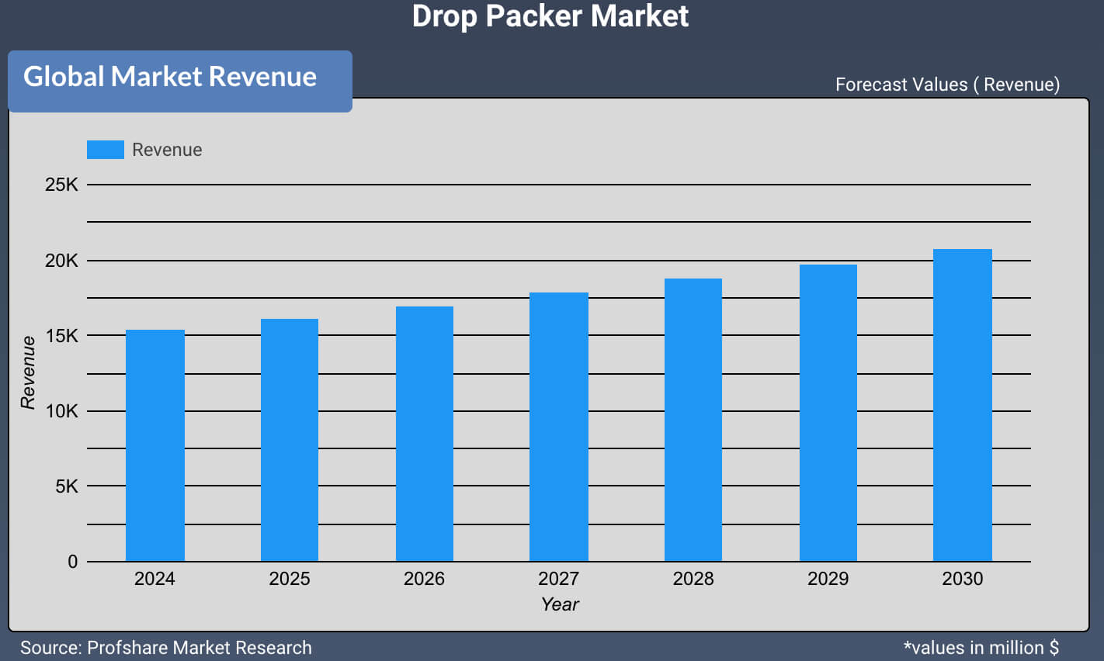Image resolution: width=1104 pixels, height=661 pixels.
Task: Select the 2024 revenue bar
Action: point(155,445)
